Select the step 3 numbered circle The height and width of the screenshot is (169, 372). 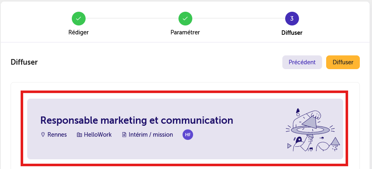[x=292, y=19]
